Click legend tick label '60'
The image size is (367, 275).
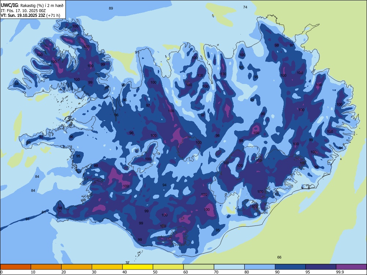click(x=186, y=272)
